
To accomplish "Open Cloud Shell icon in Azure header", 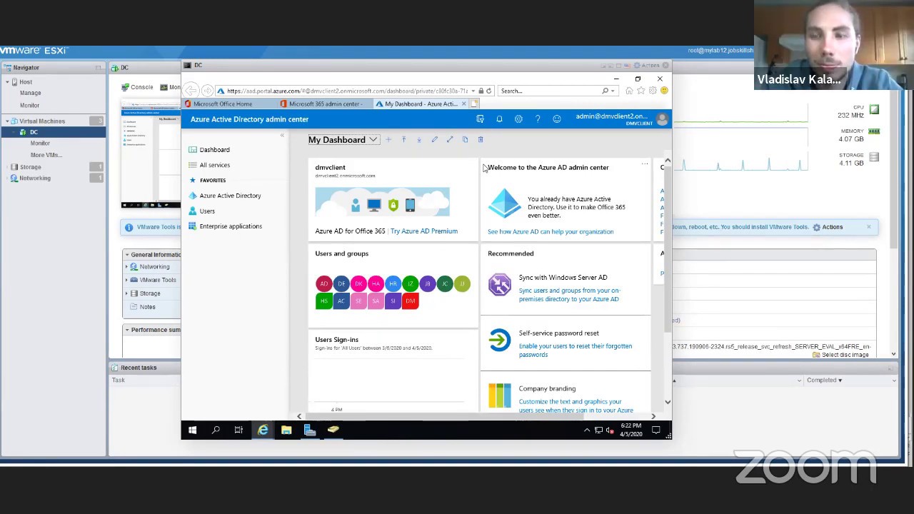I will click(480, 119).
